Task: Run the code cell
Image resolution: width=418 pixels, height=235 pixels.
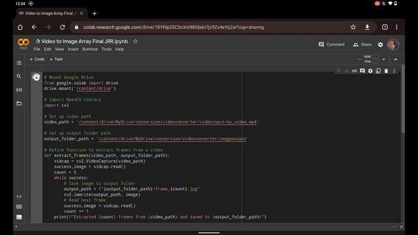Action: coord(37,78)
